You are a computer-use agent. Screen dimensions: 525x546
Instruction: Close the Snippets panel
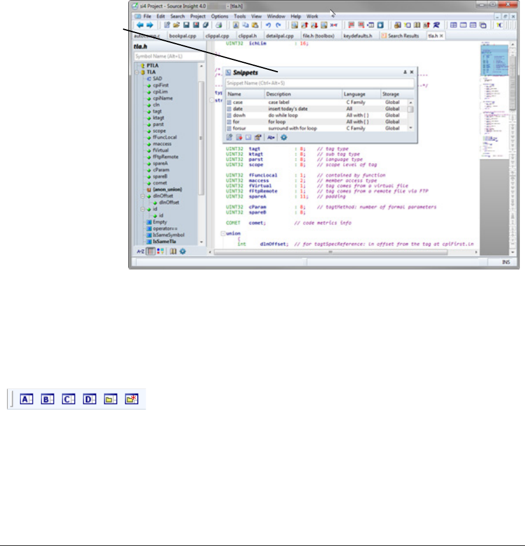(412, 72)
